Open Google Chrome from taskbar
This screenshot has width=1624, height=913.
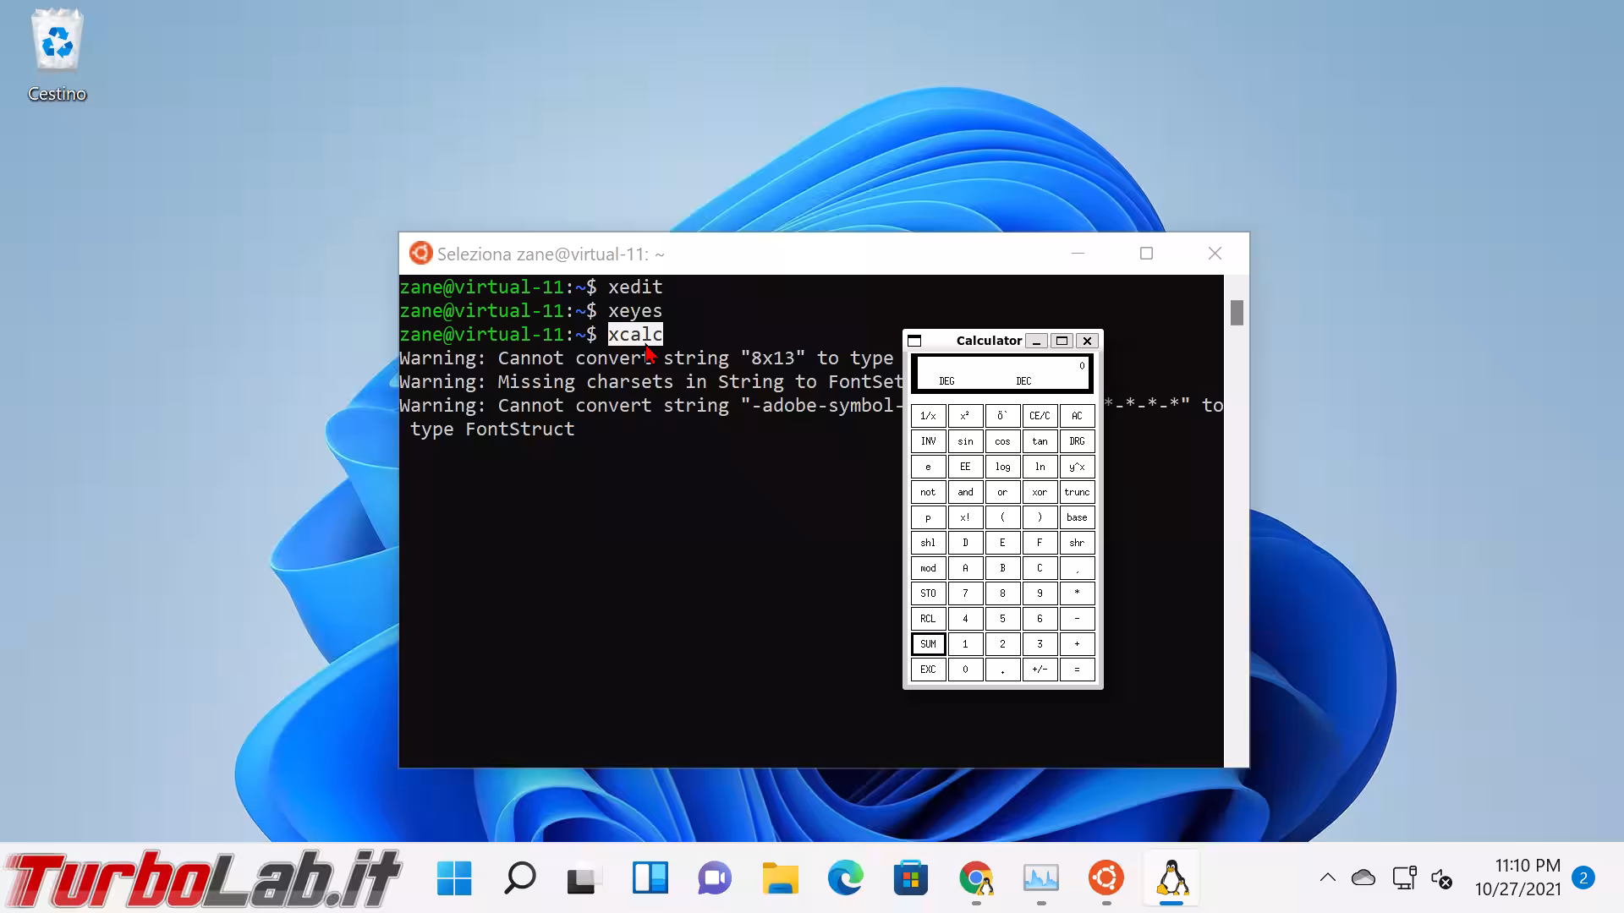tap(975, 878)
